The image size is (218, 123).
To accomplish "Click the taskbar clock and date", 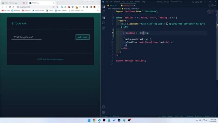I will (x=213, y=120).
